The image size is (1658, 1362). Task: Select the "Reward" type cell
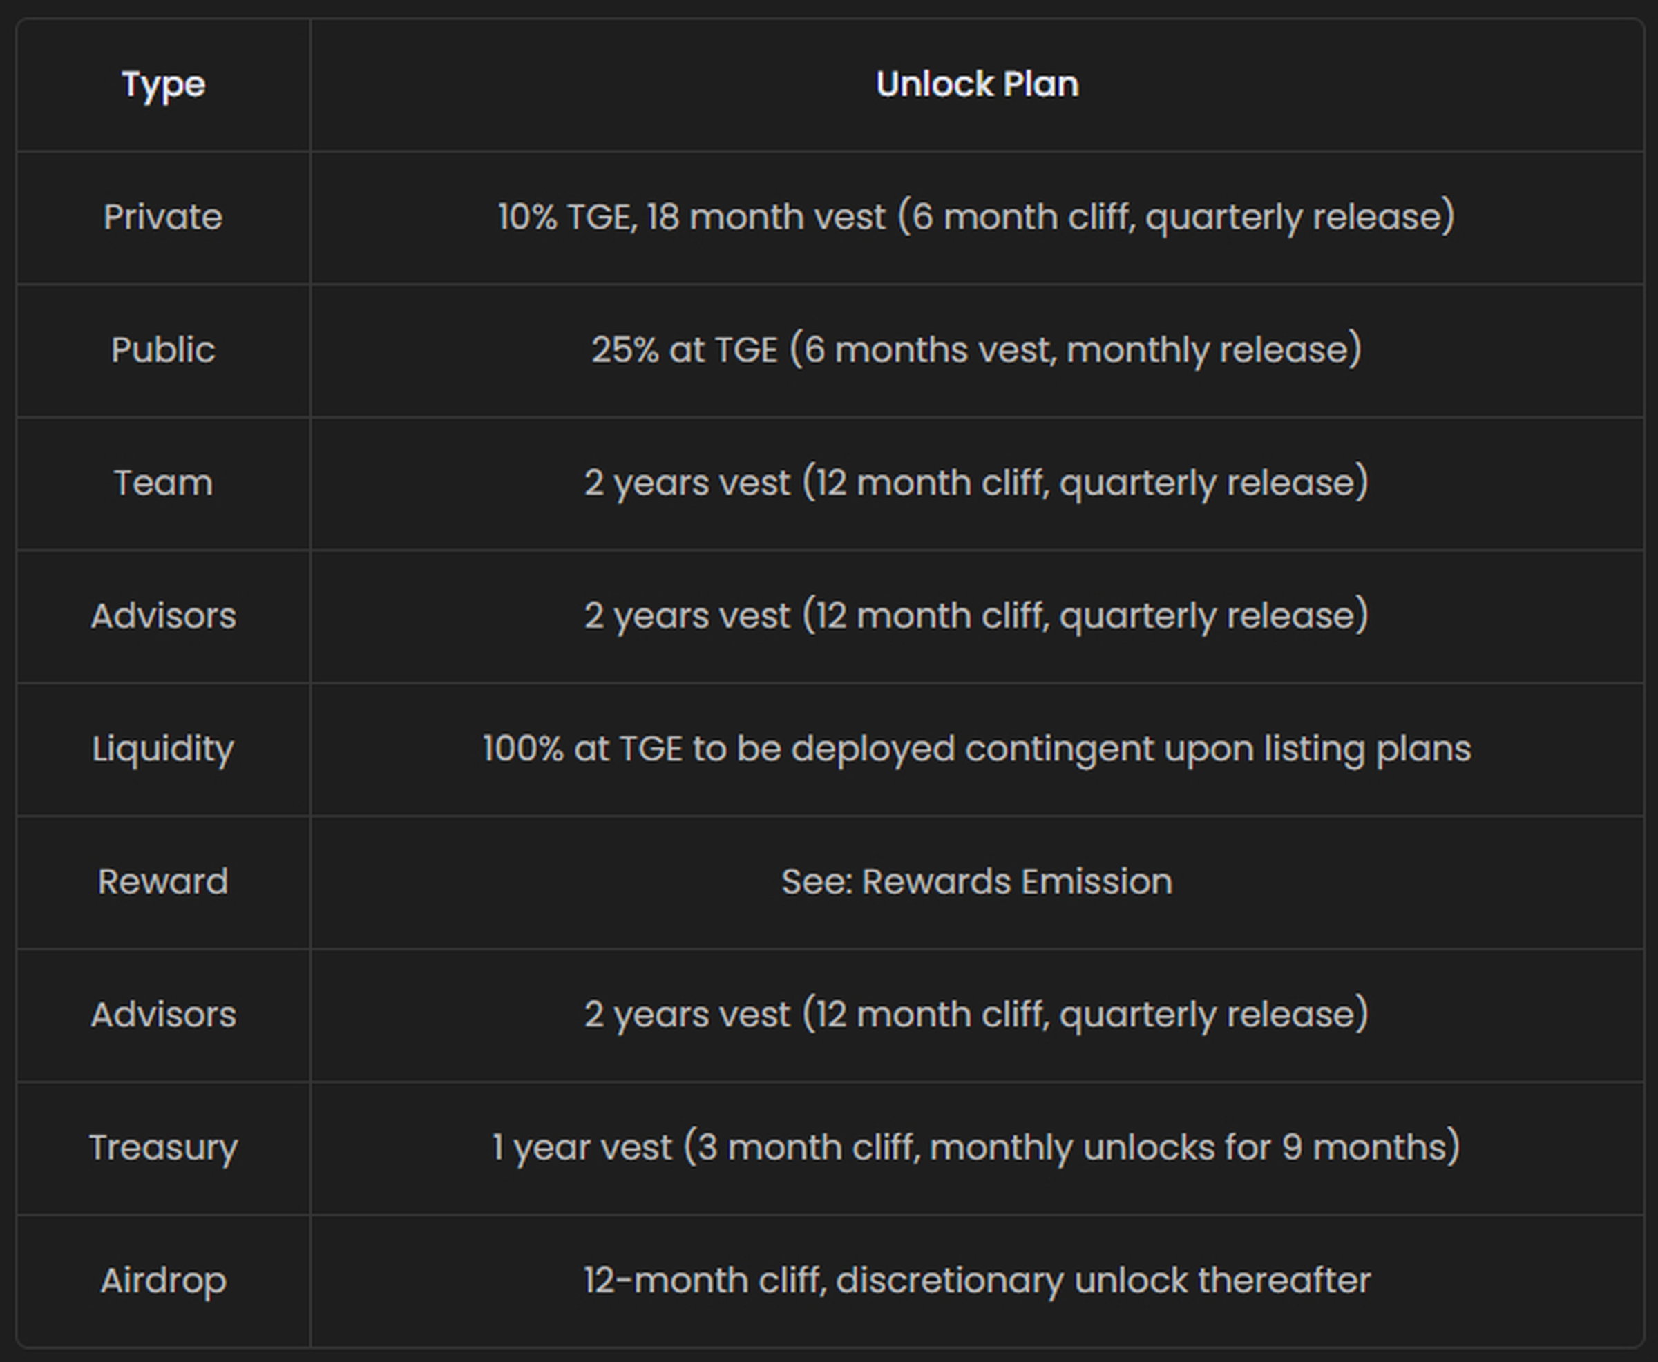pyautogui.click(x=163, y=882)
